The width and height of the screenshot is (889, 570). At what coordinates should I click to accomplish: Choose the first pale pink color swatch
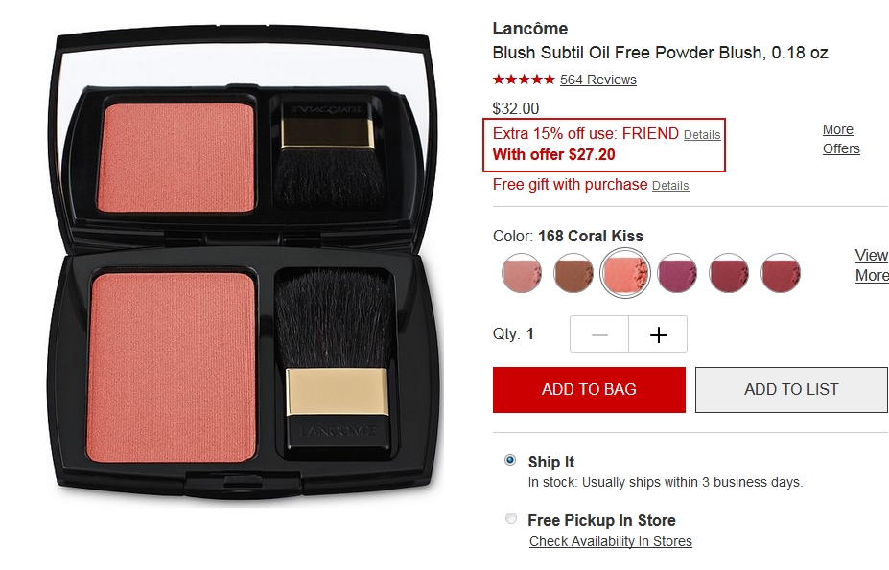[x=522, y=273]
